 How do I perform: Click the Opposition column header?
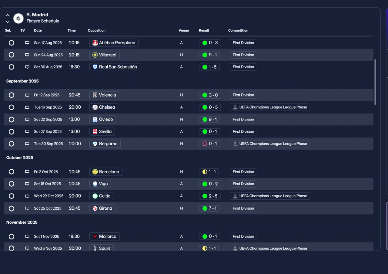[x=97, y=30]
